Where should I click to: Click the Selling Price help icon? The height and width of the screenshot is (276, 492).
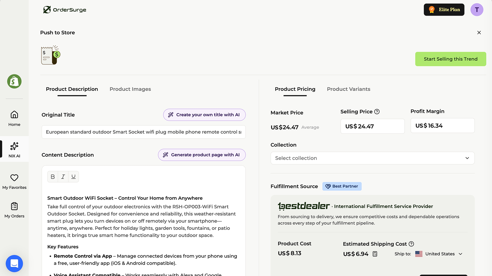[377, 112]
